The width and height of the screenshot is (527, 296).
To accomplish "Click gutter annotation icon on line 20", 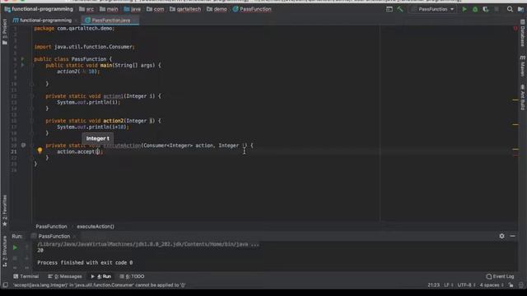I will click(23, 146).
